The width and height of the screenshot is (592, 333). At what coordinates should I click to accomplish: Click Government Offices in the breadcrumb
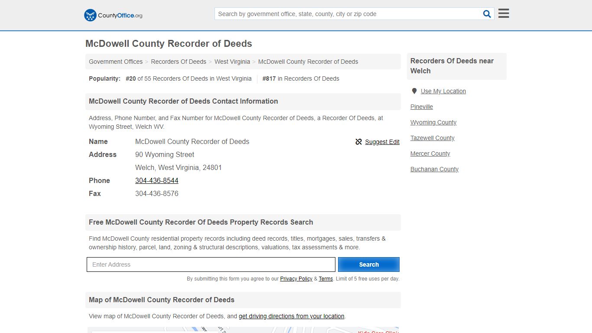115,62
